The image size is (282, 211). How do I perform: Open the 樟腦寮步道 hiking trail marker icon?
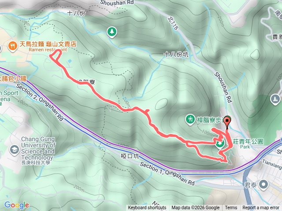coord(190,119)
